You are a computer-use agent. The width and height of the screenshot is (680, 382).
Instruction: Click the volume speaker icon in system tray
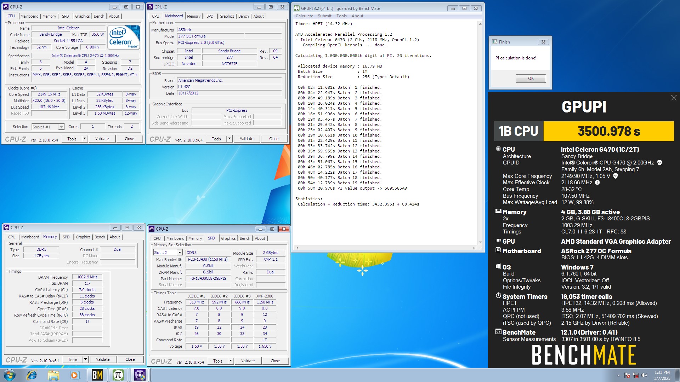644,375
